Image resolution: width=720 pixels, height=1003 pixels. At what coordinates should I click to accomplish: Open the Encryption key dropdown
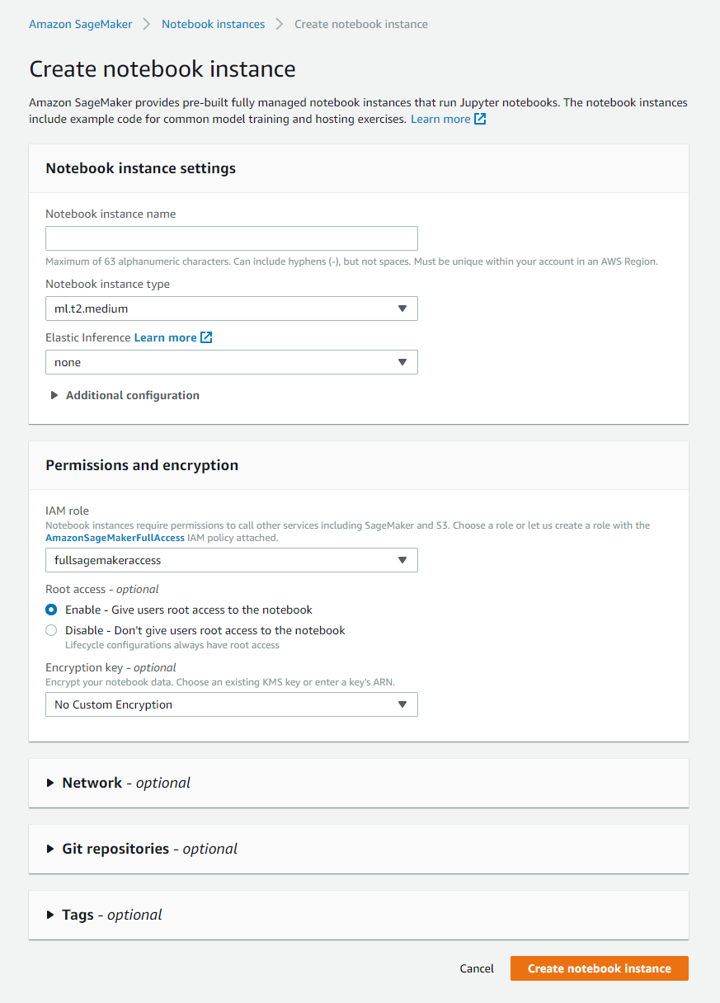click(x=231, y=704)
